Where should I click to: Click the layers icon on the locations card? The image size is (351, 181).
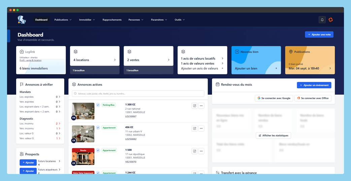pyautogui.click(x=75, y=52)
